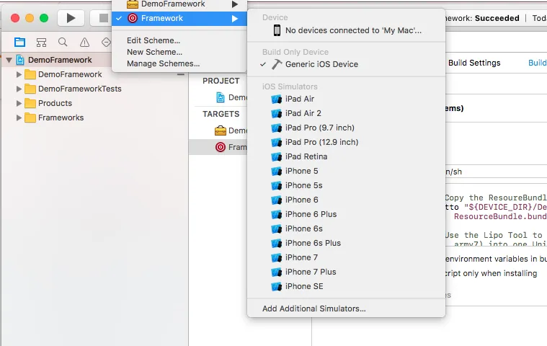The width and height of the screenshot is (547, 346).
Task: Switch to Build Settings tab
Action: [474, 63]
